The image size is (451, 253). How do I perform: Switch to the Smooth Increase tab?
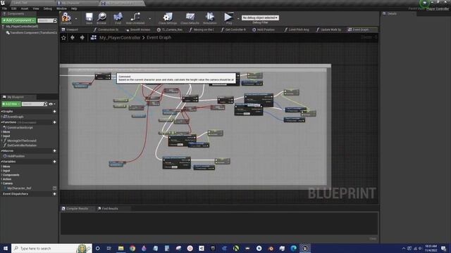(x=138, y=30)
